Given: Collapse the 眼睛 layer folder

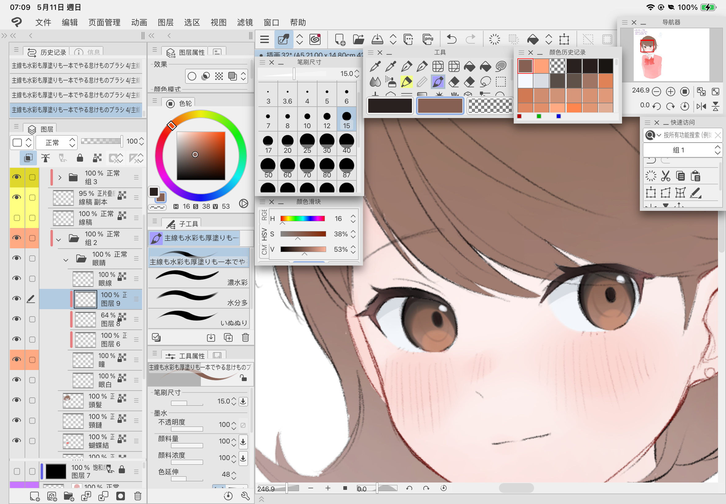Looking at the screenshot, I should (66, 260).
